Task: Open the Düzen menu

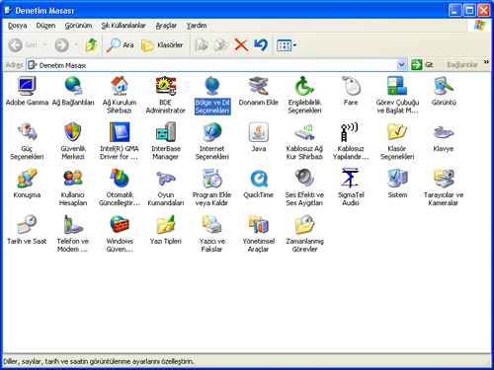Action: (45, 26)
